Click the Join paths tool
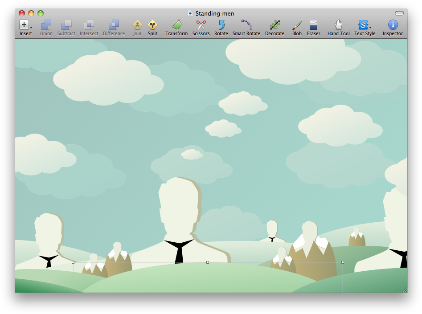 point(137,28)
